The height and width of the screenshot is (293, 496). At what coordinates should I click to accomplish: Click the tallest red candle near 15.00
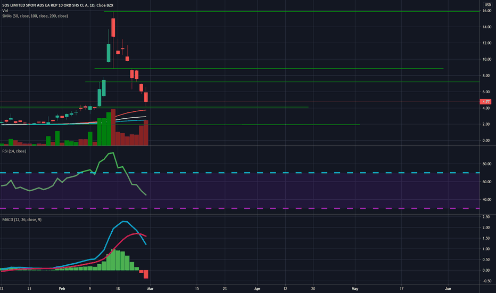[113, 28]
